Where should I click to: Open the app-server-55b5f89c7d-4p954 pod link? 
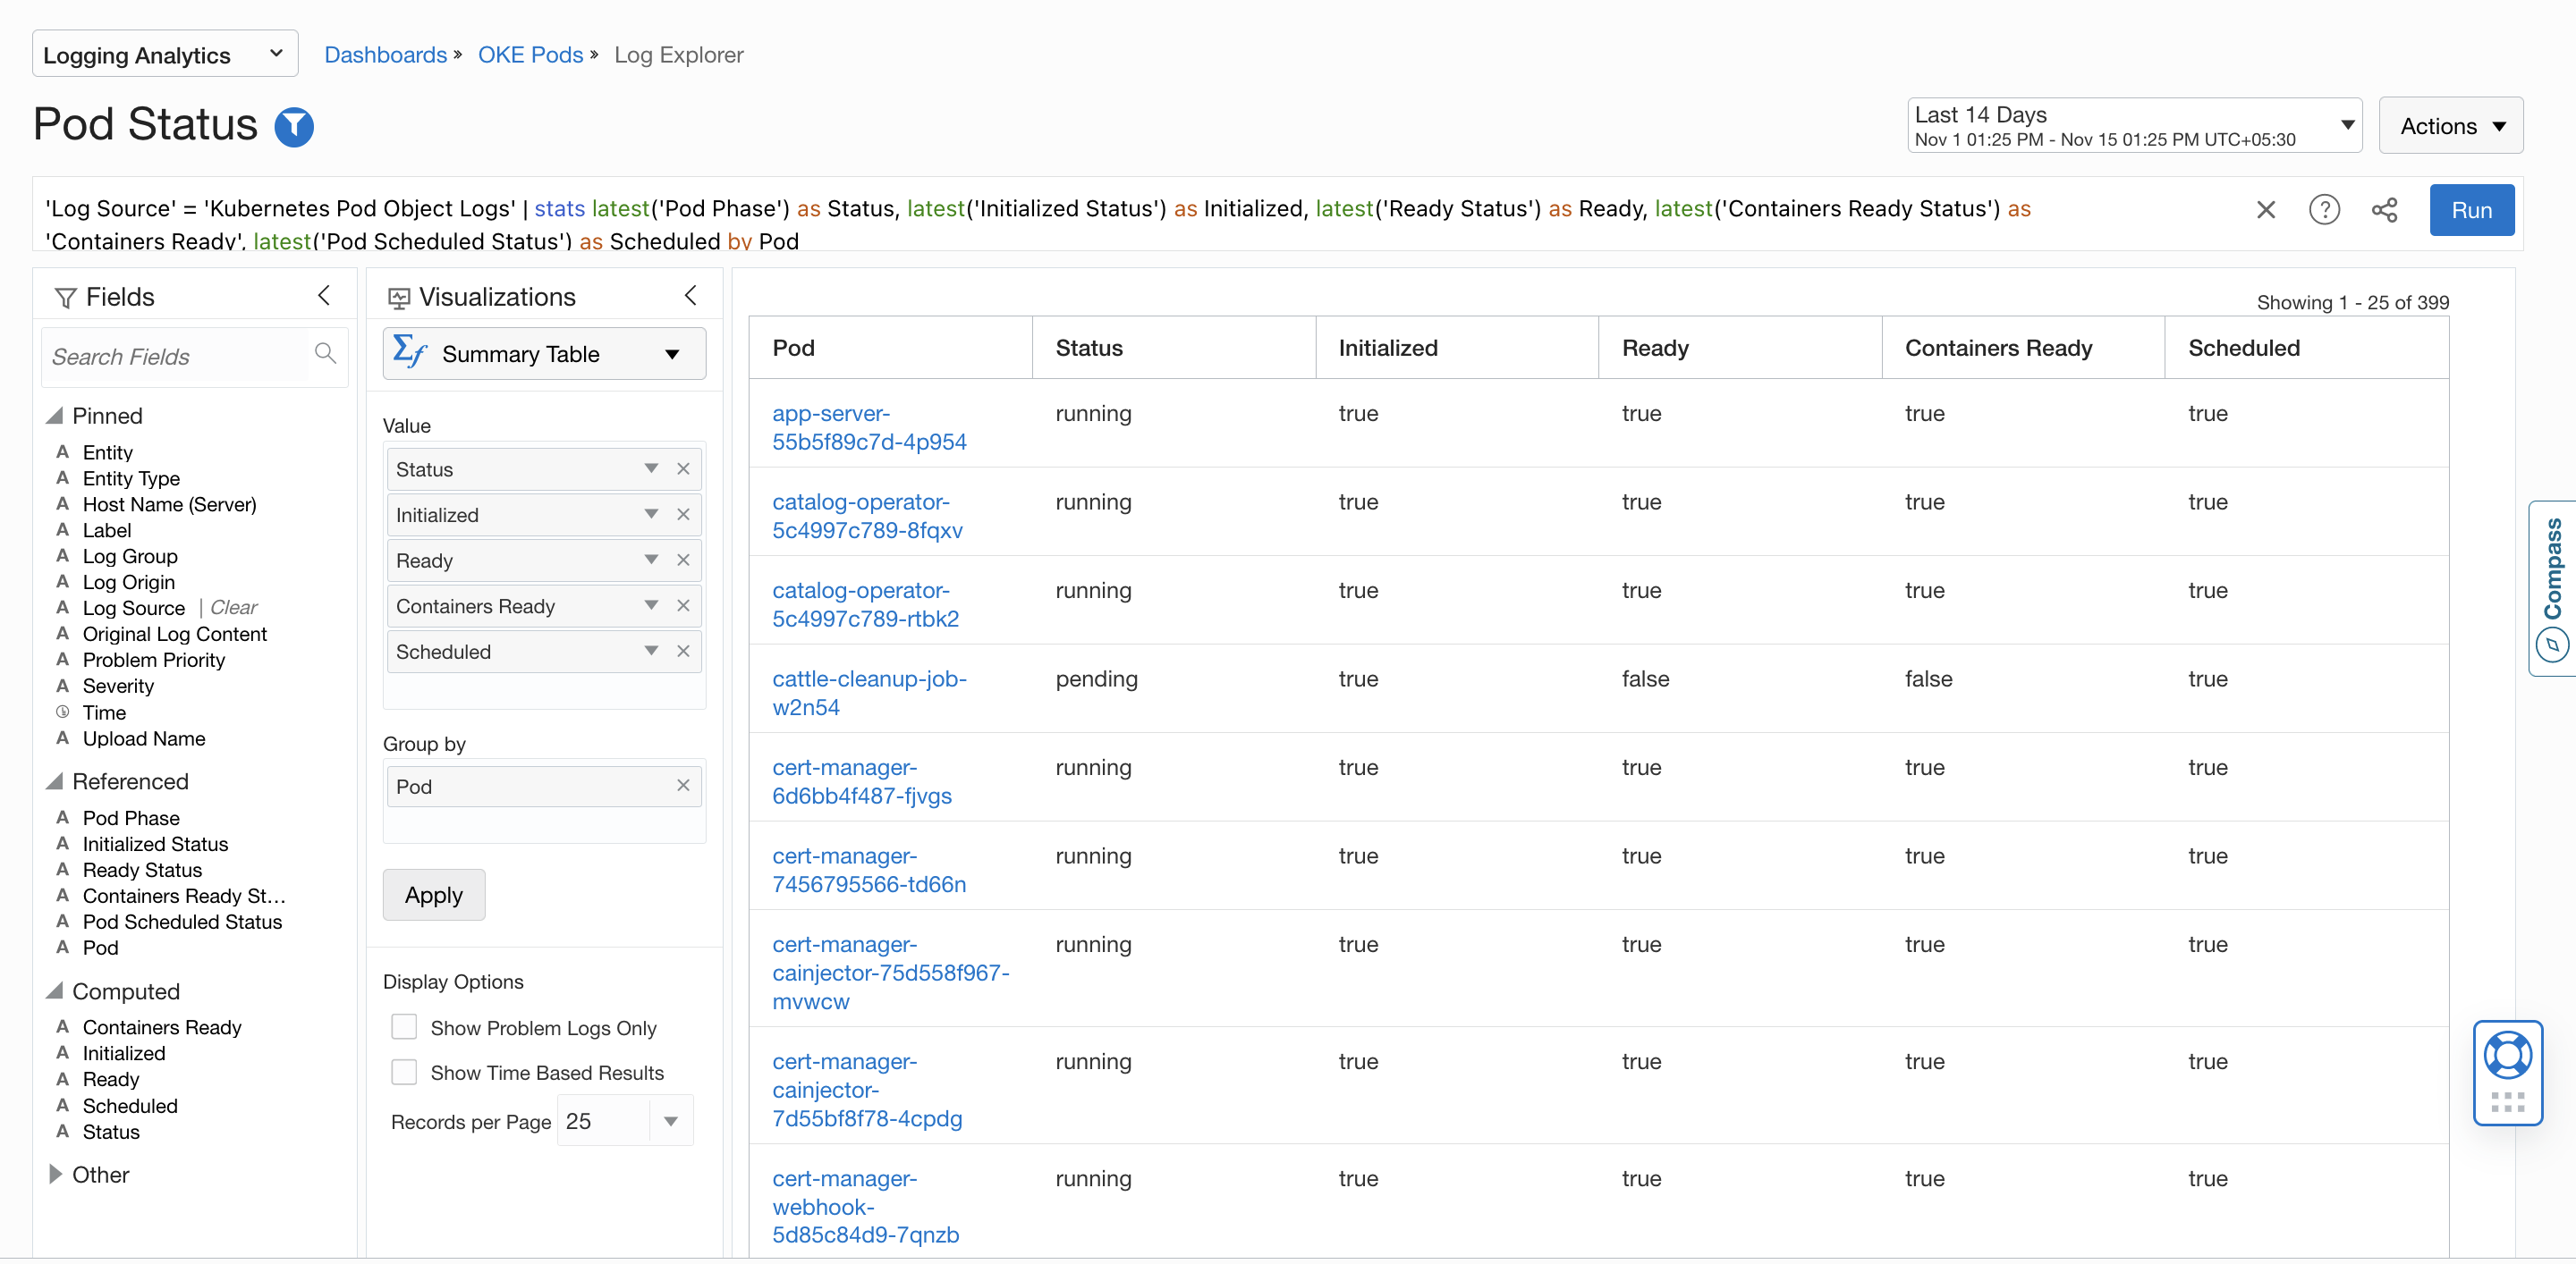(869, 426)
